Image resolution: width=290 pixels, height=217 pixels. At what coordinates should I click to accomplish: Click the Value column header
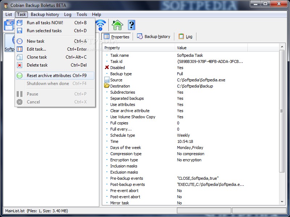pyautogui.click(x=211, y=48)
